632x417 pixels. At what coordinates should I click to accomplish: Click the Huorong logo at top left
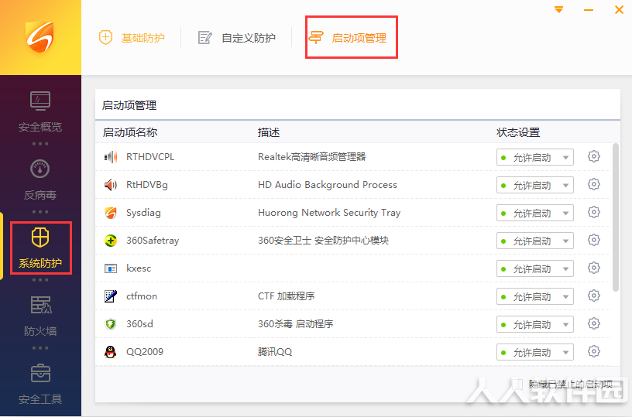[40, 36]
